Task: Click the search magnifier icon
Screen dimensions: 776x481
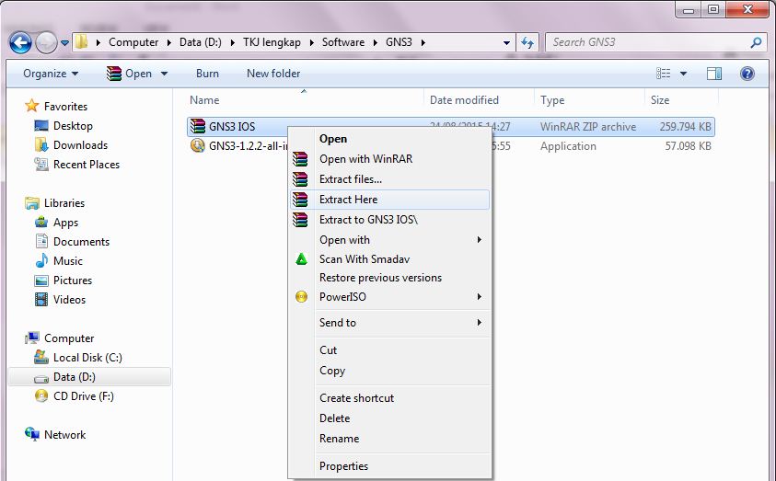Action: coord(756,42)
